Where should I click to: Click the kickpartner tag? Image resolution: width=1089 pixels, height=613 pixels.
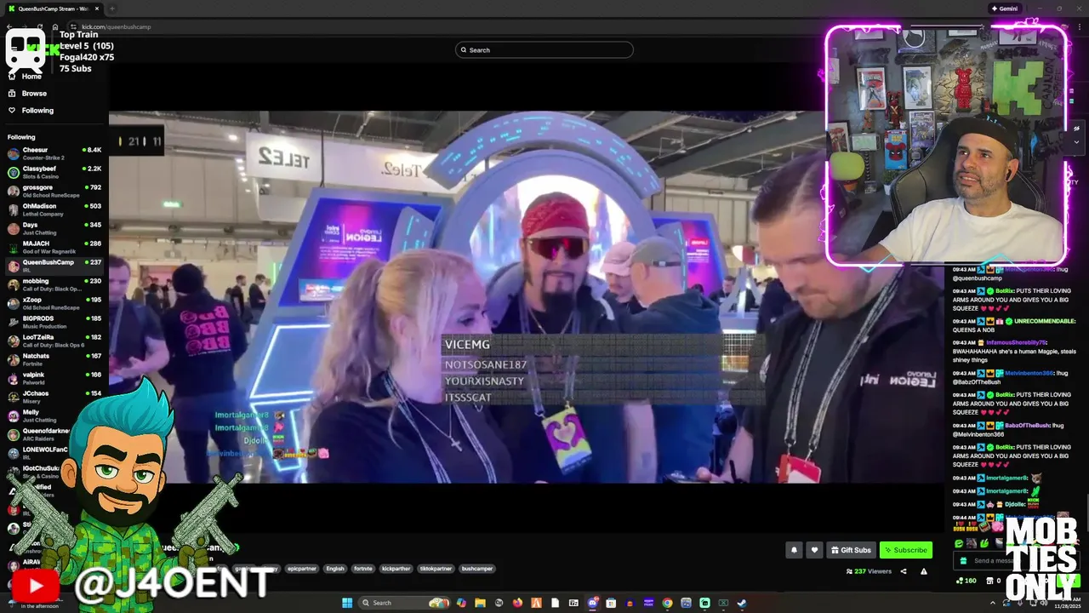point(396,569)
